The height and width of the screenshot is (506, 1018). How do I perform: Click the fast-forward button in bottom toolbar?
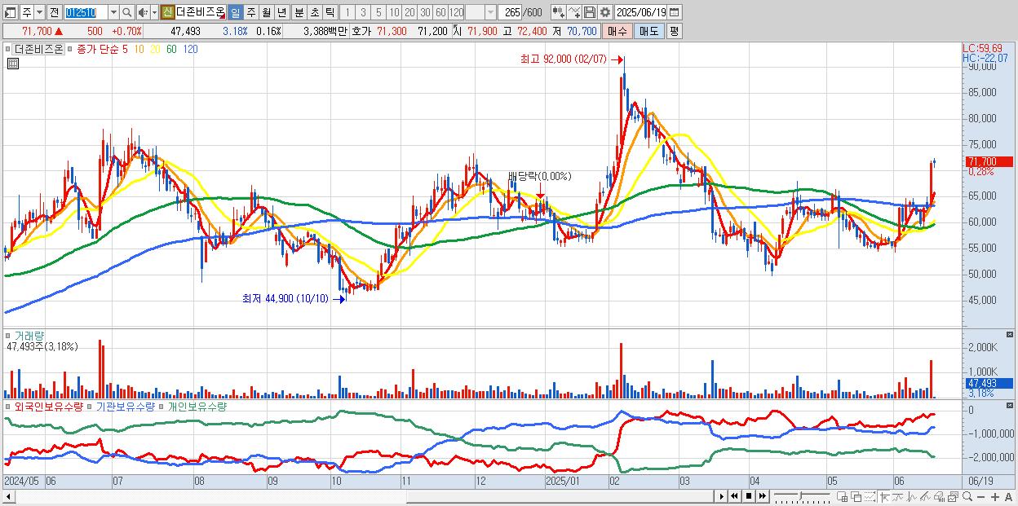762,496
